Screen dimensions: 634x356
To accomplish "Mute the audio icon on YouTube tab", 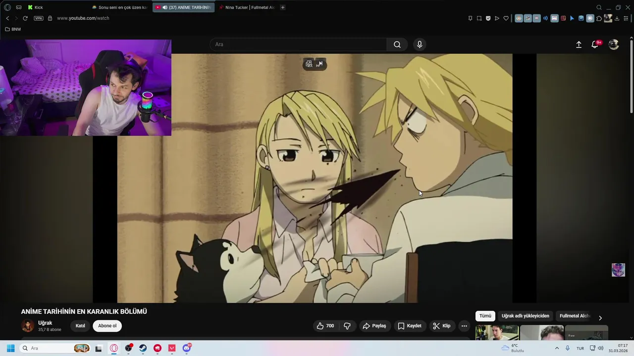I will tap(164, 7).
